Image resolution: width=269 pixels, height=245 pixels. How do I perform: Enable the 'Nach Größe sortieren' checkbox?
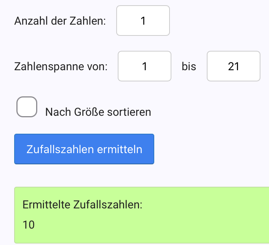point(27,107)
